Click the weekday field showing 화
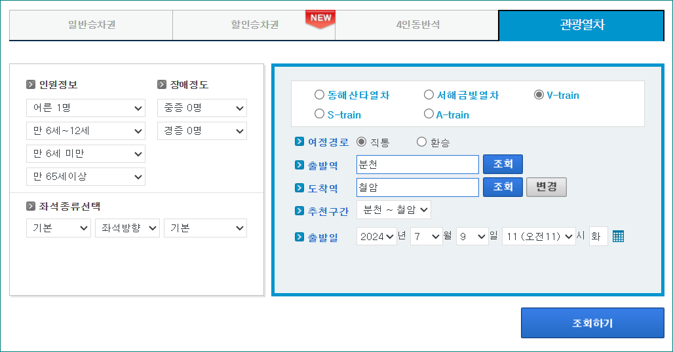This screenshot has height=352, width=673. tap(598, 236)
